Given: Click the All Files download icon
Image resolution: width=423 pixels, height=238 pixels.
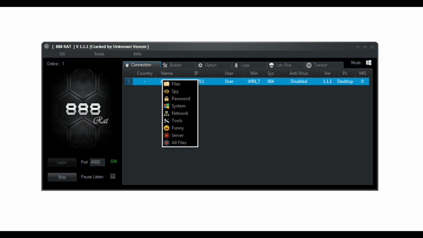Looking at the screenshot, I should [x=166, y=143].
